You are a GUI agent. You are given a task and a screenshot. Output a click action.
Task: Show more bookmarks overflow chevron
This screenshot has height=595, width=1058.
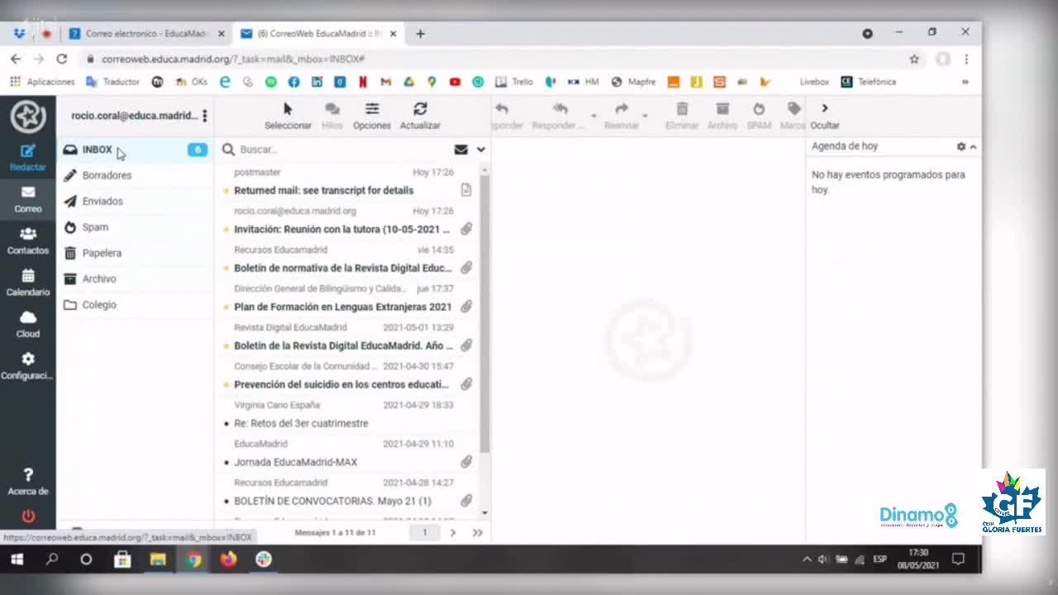[x=965, y=82]
